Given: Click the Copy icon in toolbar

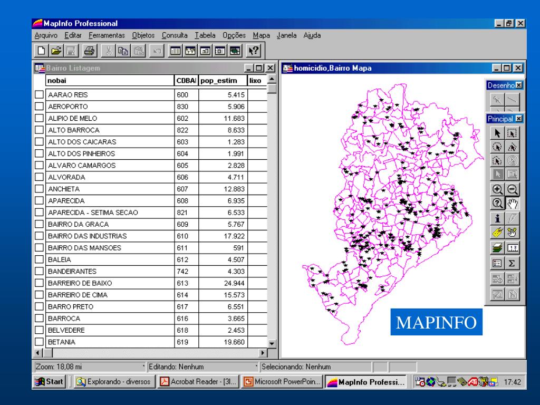Looking at the screenshot, I should pos(123,51).
